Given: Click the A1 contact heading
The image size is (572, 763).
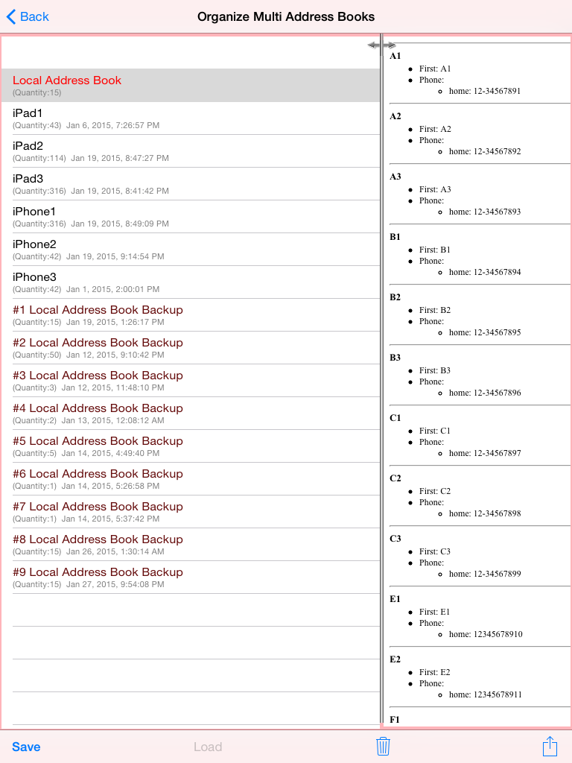Looking at the screenshot, I should point(395,56).
